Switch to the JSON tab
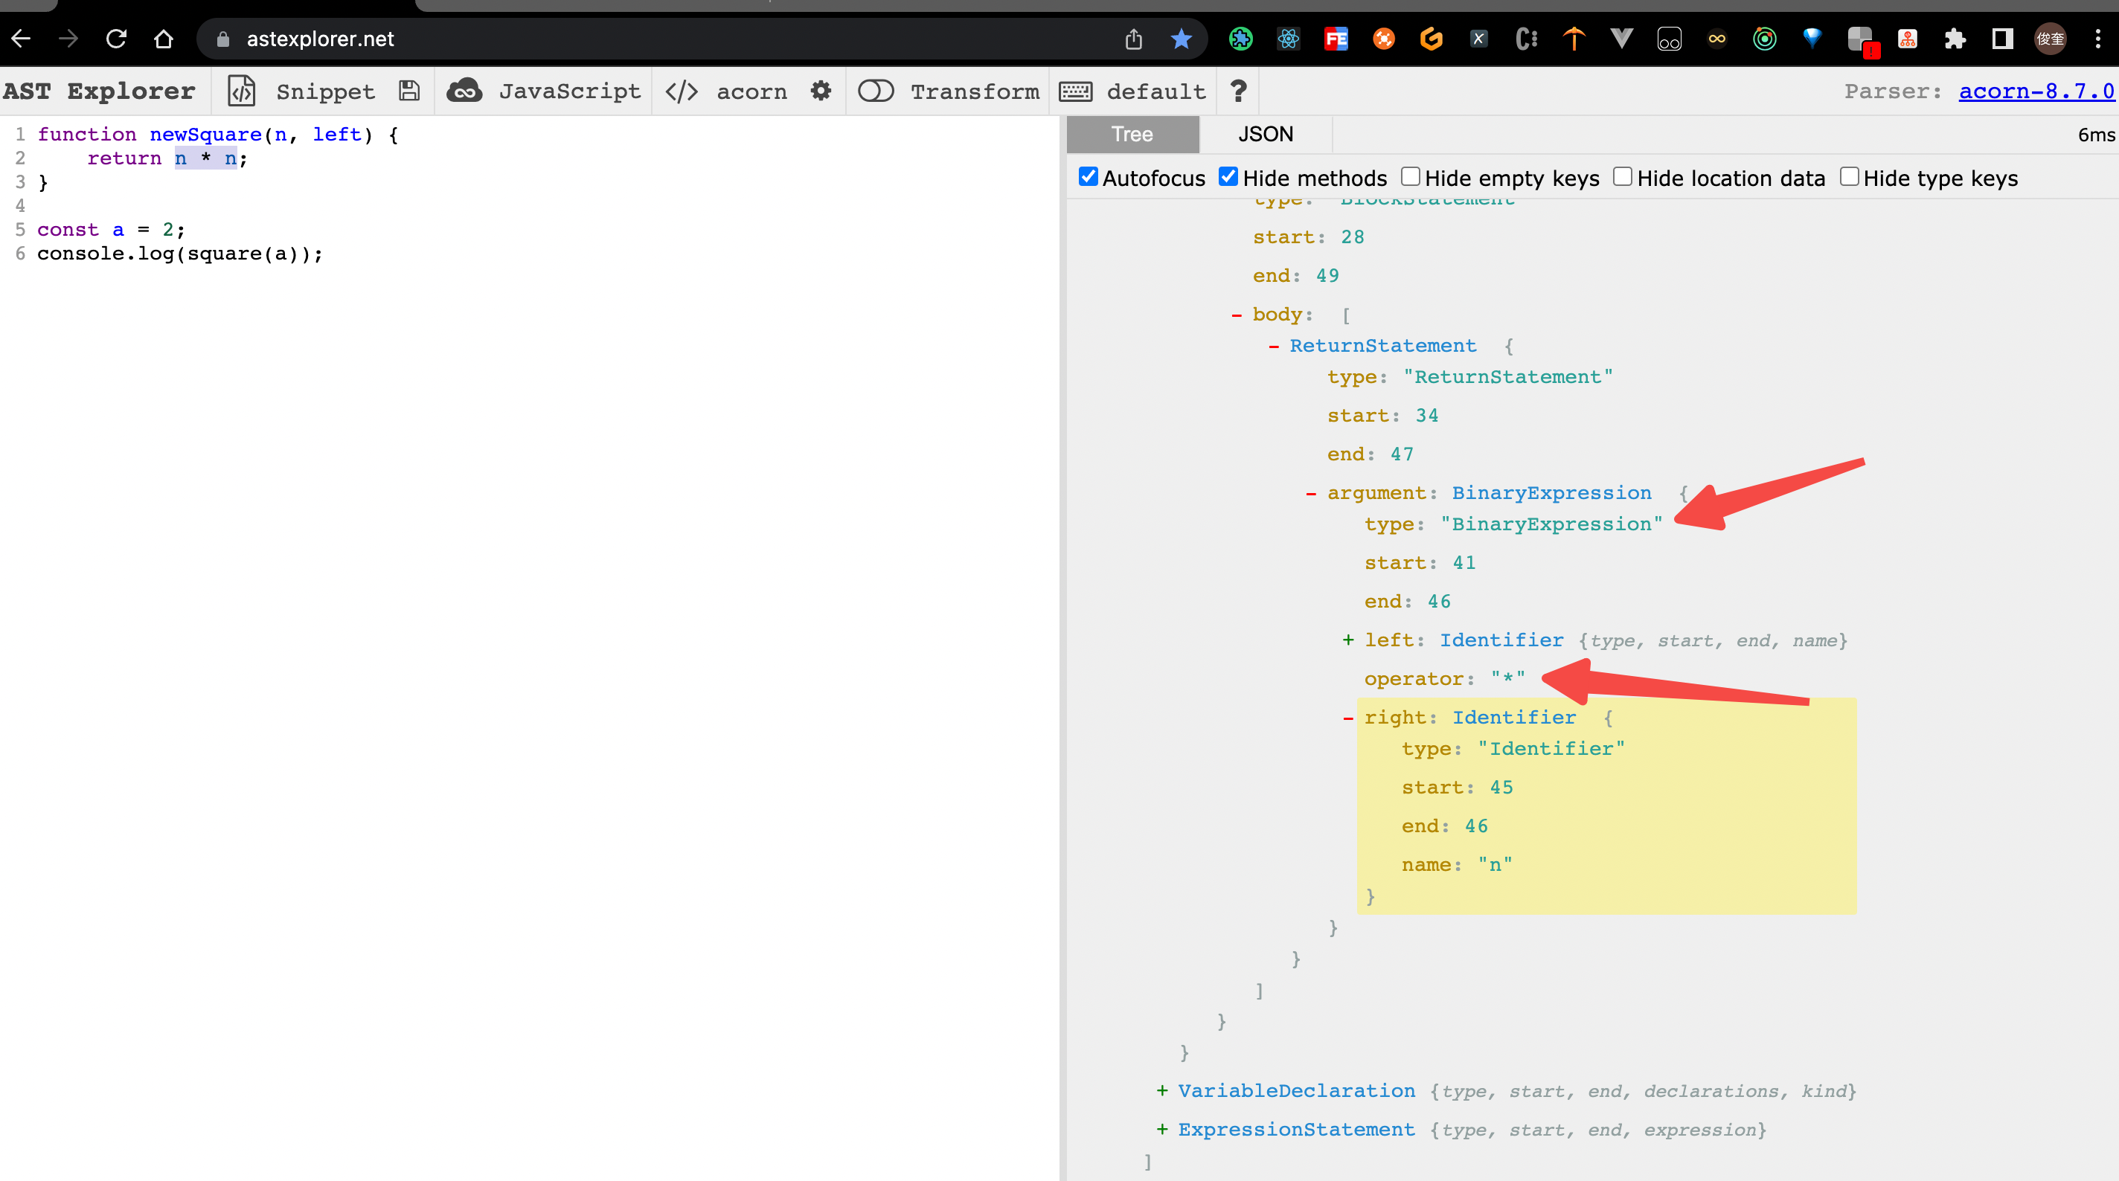2119x1181 pixels. [1265, 134]
